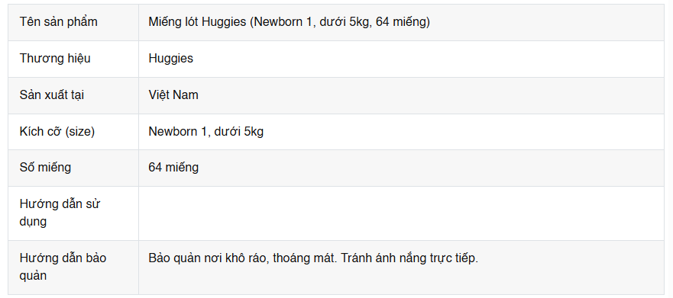Click the "Thương hiệu" row label
The height and width of the screenshot is (298, 673).
coord(55,58)
